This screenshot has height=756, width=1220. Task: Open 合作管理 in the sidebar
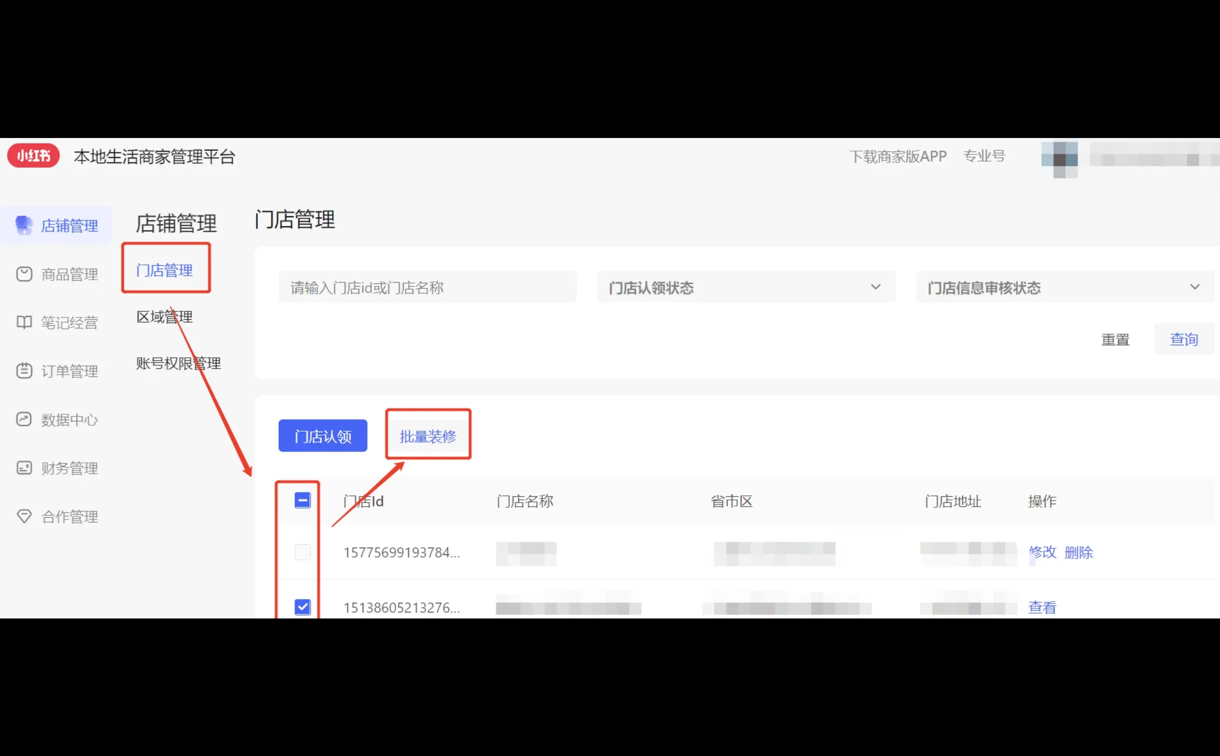(69, 517)
